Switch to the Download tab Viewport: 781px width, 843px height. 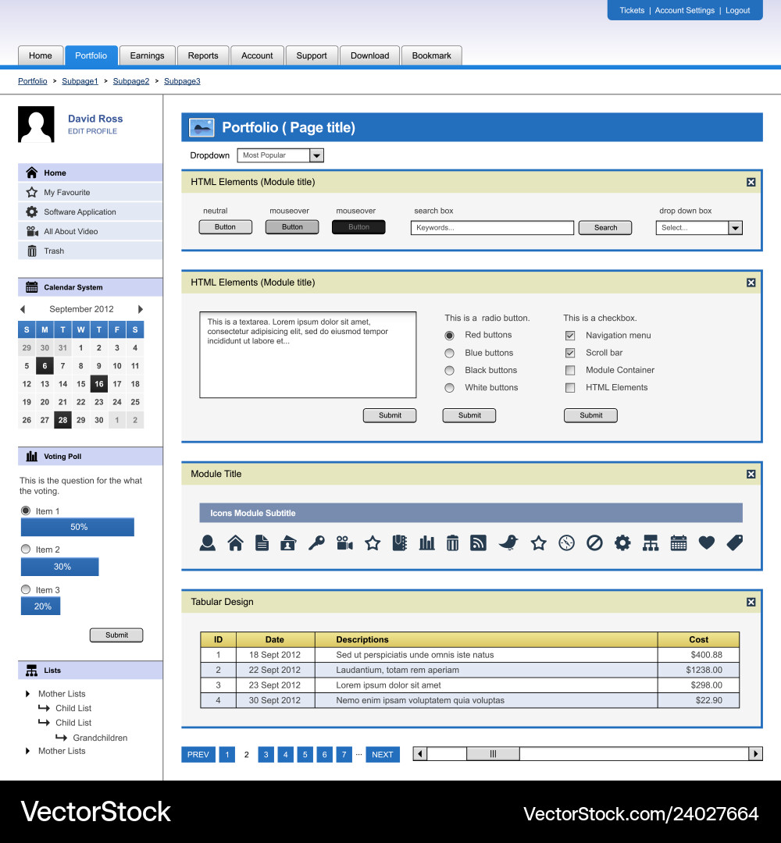click(369, 55)
